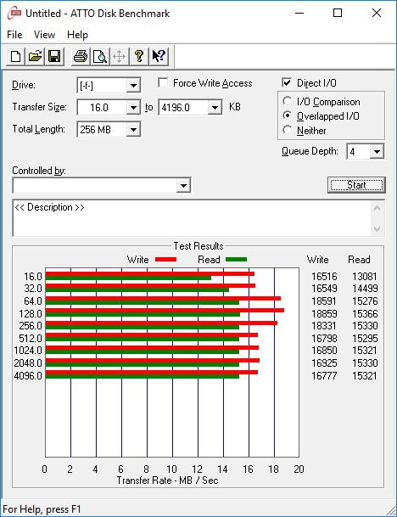Click the ATTO app icon in title bar

(x=14, y=14)
